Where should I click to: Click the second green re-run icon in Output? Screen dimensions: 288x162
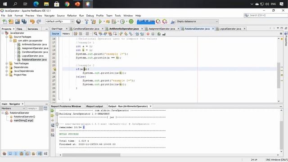click(x=53, y=116)
